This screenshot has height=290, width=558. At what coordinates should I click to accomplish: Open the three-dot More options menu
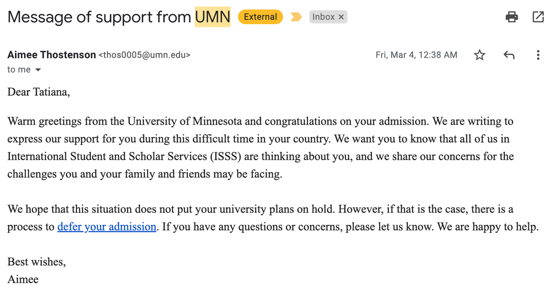coord(538,55)
